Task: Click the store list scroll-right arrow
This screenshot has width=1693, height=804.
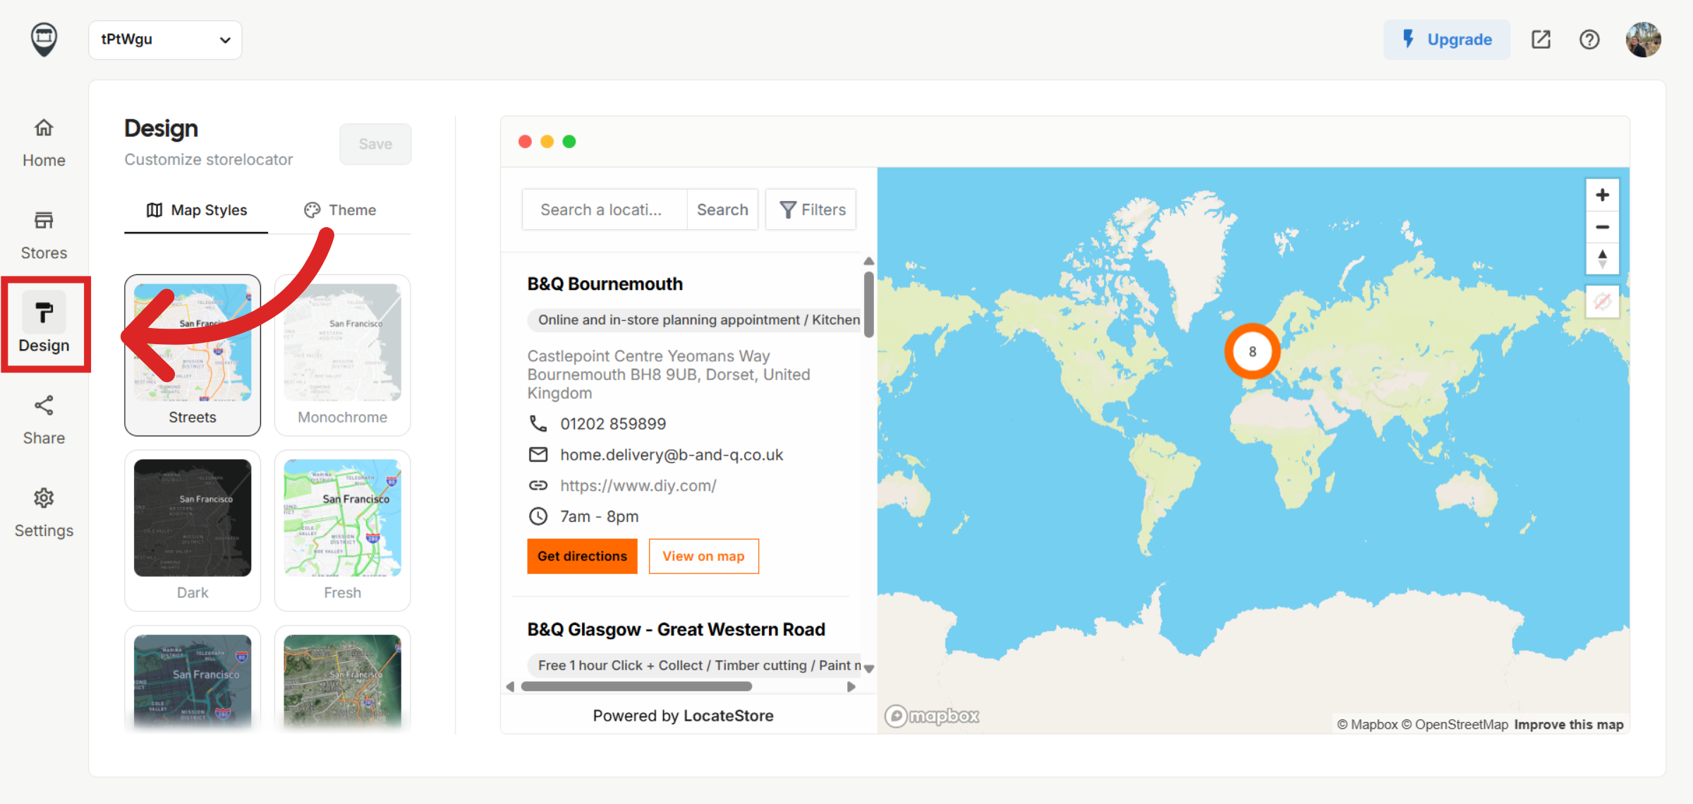Action: (x=851, y=686)
